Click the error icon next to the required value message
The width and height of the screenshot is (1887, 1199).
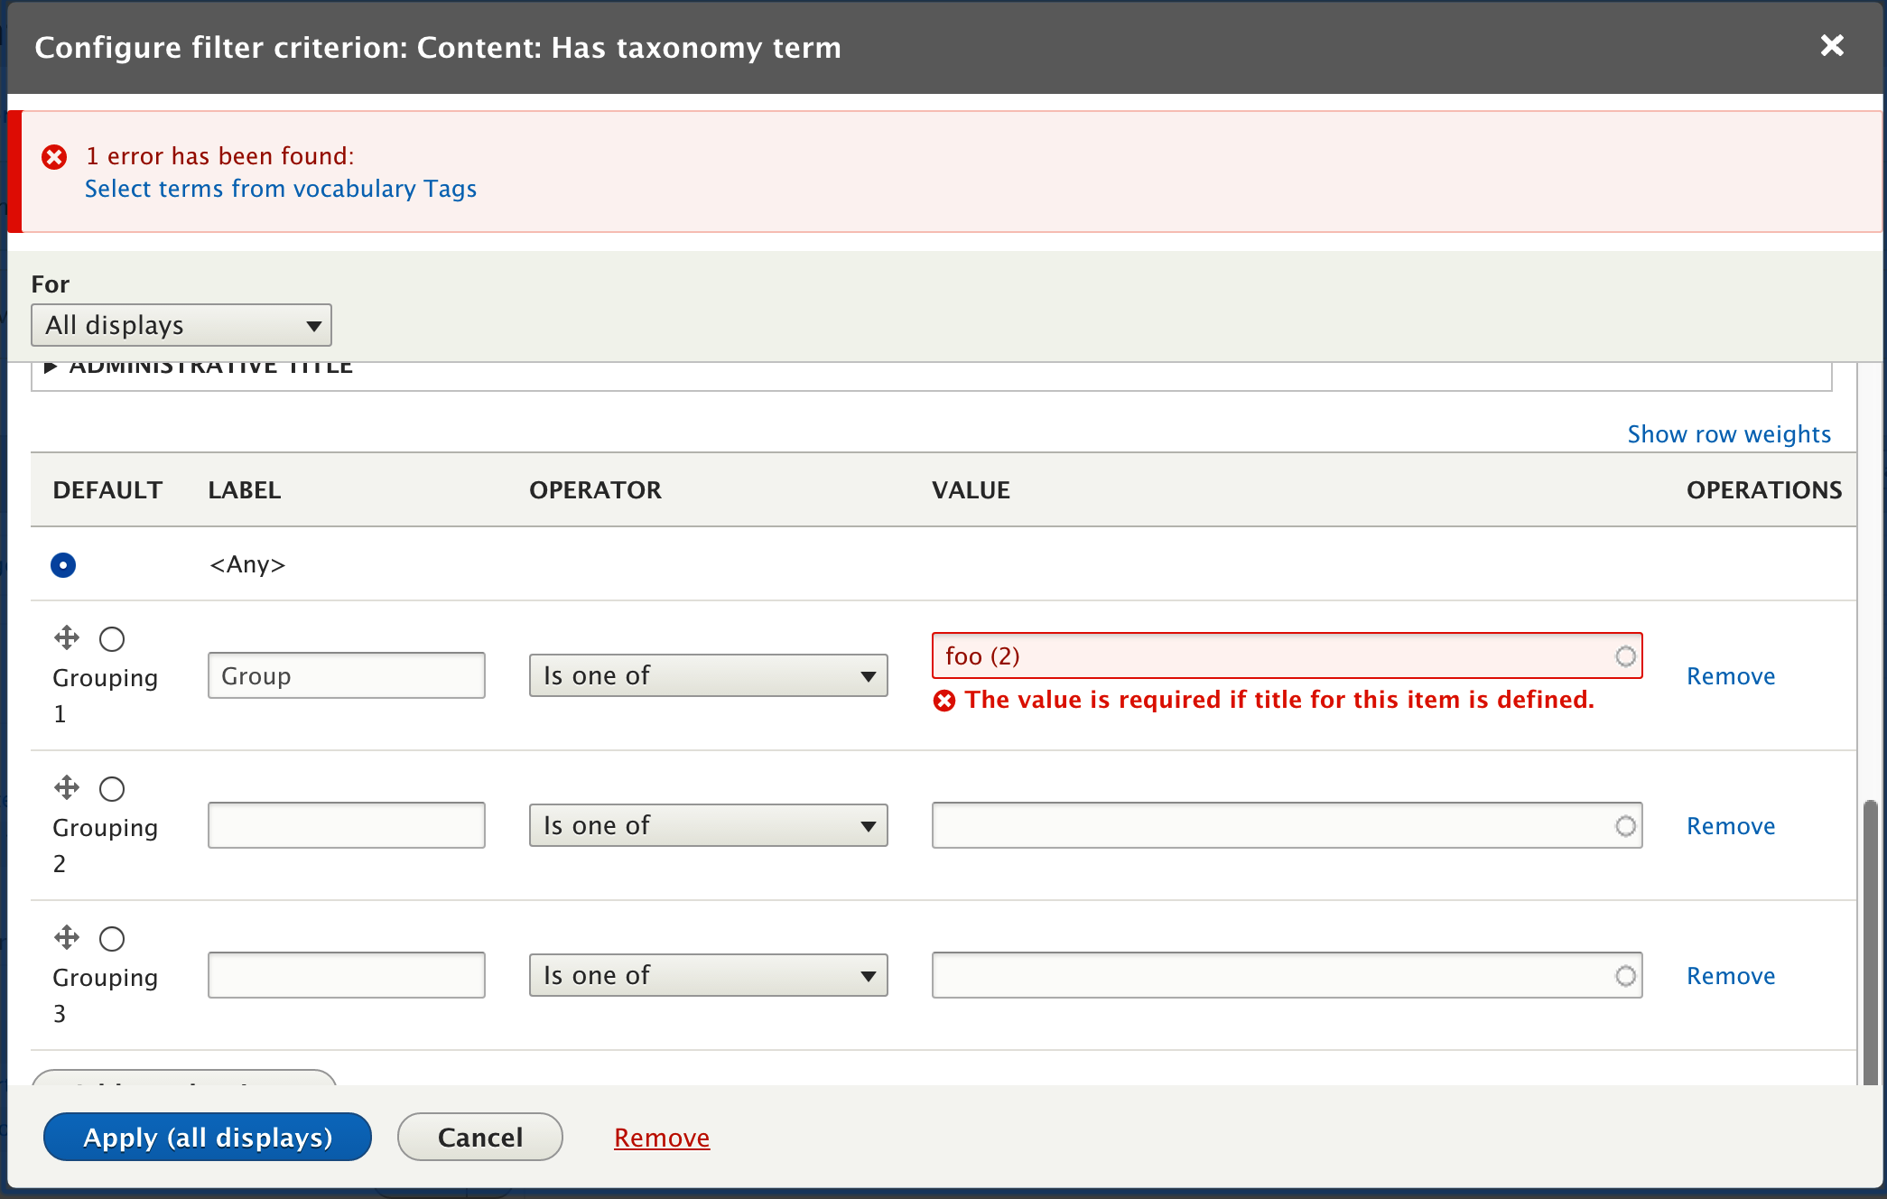[x=944, y=700]
